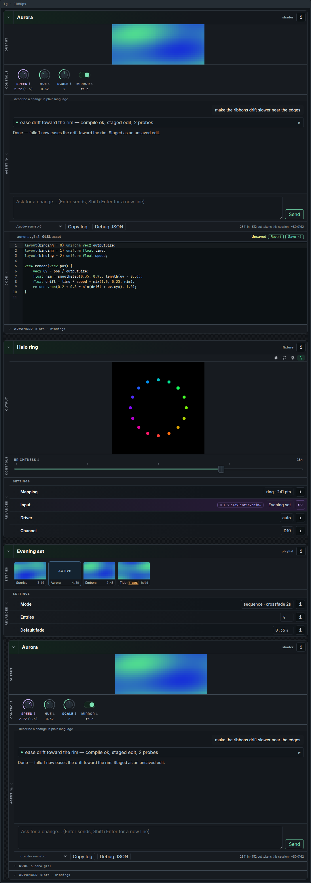The height and width of the screenshot is (883, 311).
Task: Open info for the Channel setting
Action: click(300, 530)
